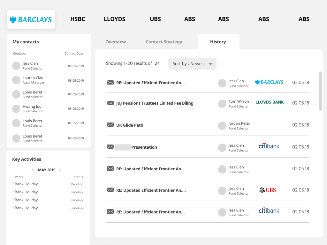Click Lauren Clay's avatar in My contacts

16,80
